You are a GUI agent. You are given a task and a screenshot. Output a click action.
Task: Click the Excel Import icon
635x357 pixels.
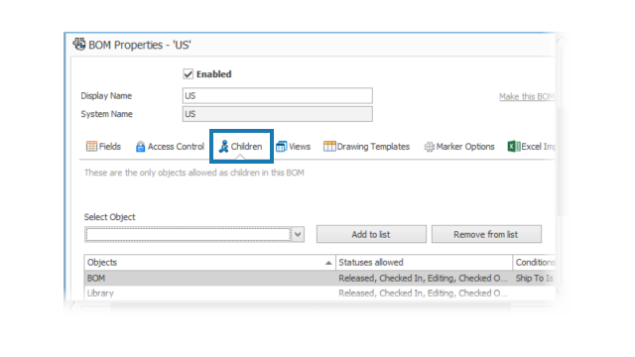click(x=514, y=146)
